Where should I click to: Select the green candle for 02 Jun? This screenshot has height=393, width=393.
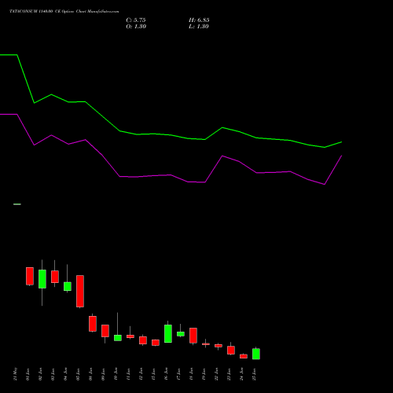42,279
